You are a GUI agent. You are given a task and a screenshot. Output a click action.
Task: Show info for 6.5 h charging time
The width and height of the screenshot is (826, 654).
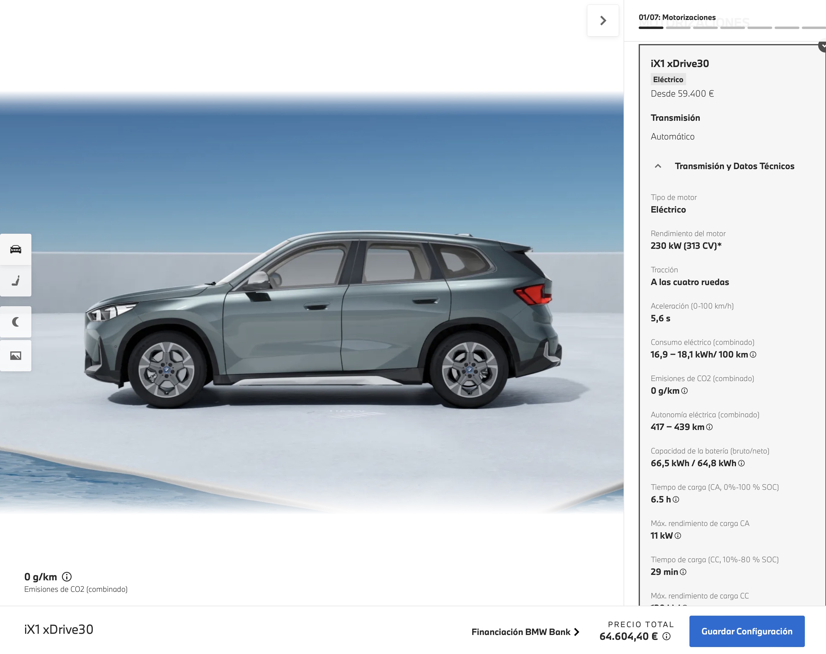coord(676,500)
